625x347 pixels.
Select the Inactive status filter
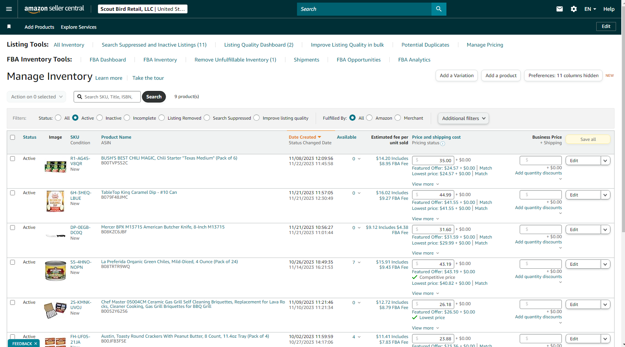tap(100, 118)
